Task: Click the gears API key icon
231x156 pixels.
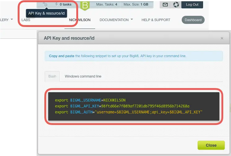Action: (45, 4)
